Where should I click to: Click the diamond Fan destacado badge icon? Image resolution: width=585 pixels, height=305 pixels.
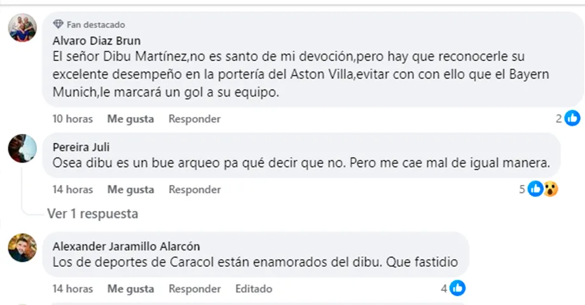click(x=59, y=25)
